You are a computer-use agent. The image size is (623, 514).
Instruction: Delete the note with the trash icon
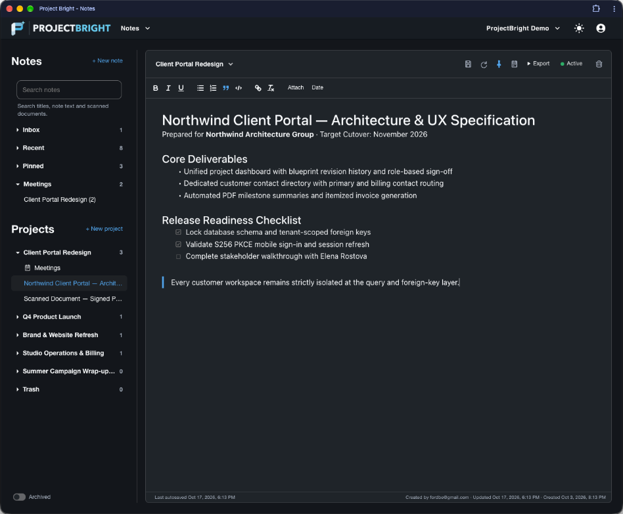(599, 64)
